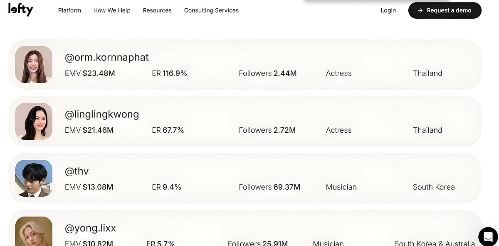
Task: Open the @yong.lixx handle
Action: tap(90, 228)
